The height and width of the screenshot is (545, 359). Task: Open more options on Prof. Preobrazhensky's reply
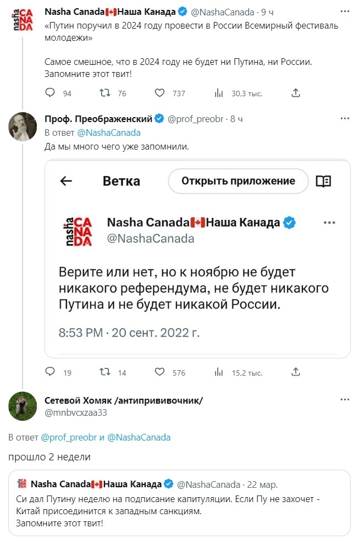345,118
